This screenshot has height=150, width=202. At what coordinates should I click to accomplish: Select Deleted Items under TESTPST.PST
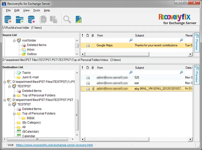[x=32, y=109]
